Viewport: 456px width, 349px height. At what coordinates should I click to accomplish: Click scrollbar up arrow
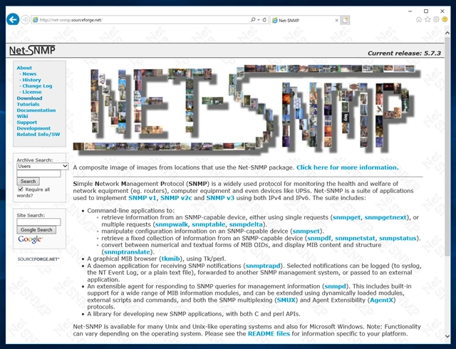(447, 33)
